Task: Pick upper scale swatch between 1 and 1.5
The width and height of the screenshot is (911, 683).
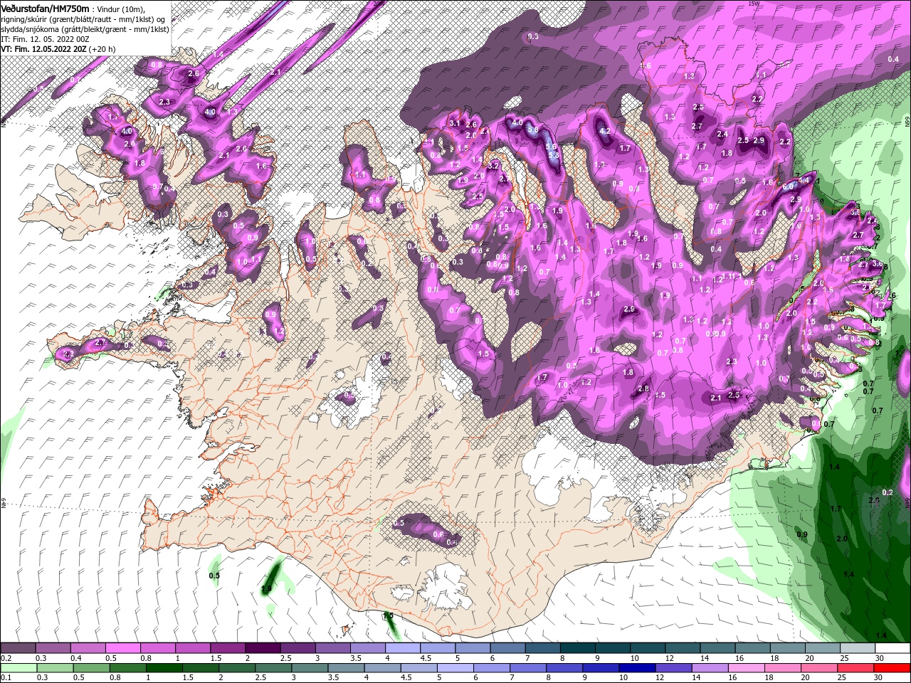Action: 192,648
